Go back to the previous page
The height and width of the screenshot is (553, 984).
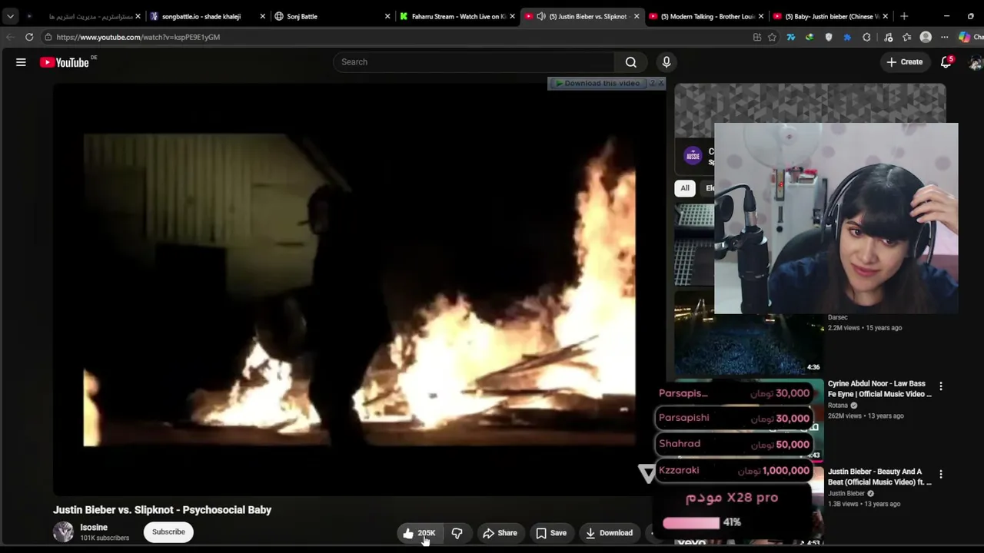(x=10, y=37)
